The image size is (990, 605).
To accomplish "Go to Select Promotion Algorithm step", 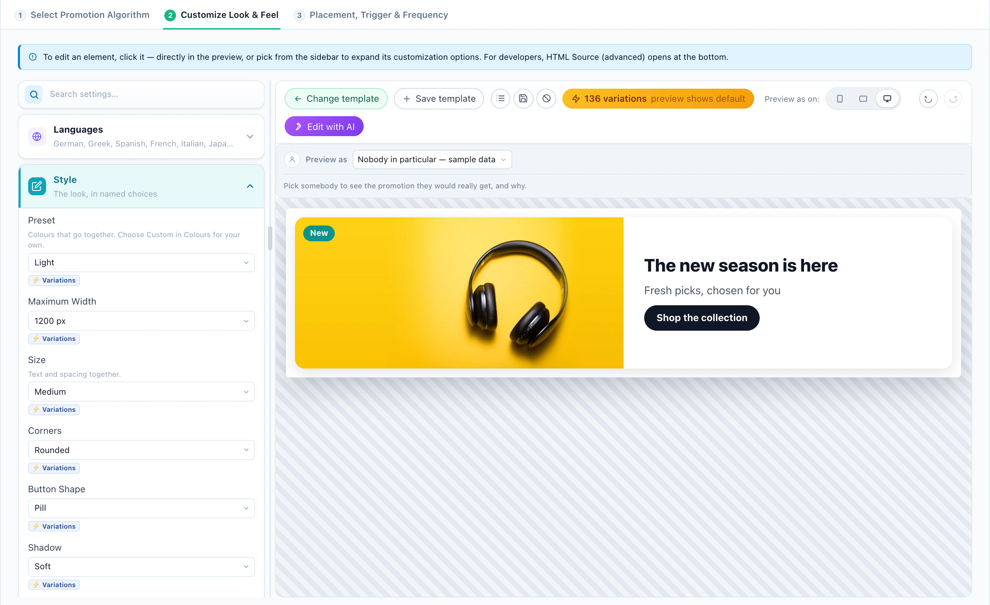I will click(x=82, y=15).
